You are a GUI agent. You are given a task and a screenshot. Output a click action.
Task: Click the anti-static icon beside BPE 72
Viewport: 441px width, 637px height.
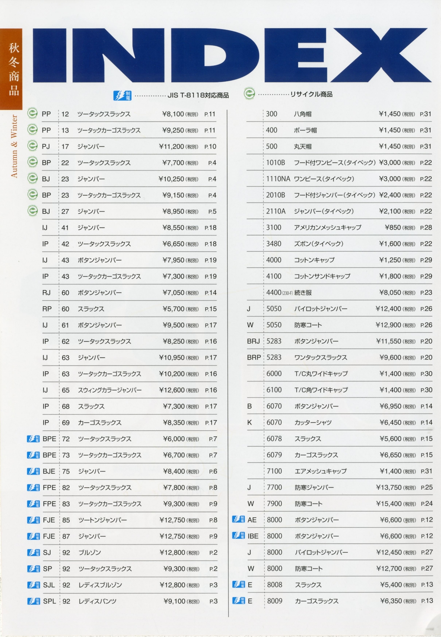pos(33,439)
